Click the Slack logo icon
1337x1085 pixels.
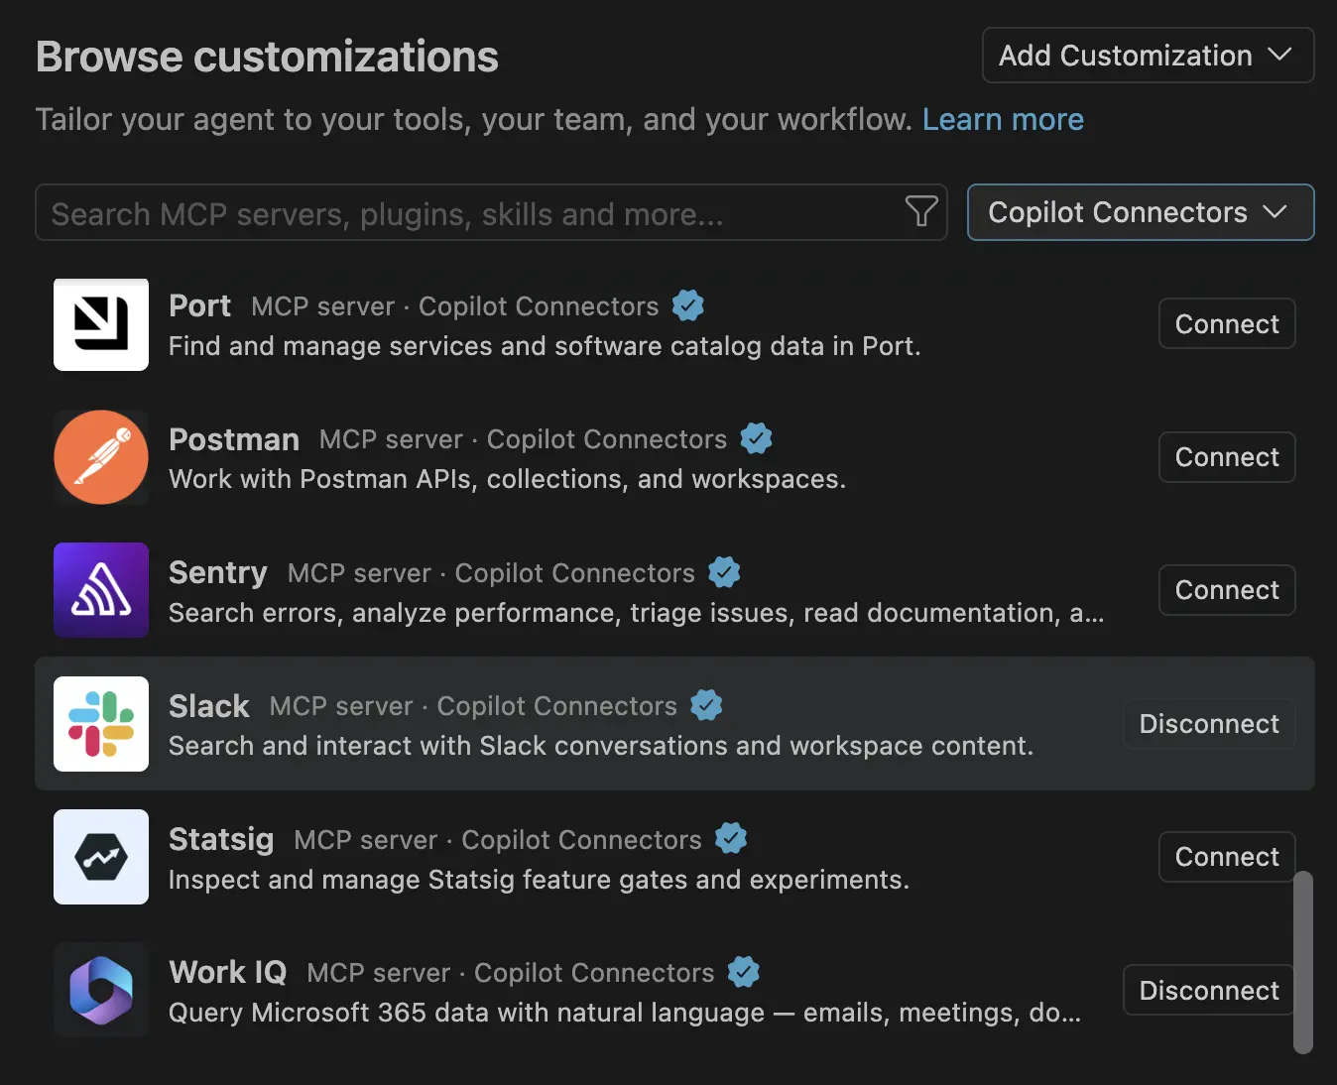coord(101,724)
